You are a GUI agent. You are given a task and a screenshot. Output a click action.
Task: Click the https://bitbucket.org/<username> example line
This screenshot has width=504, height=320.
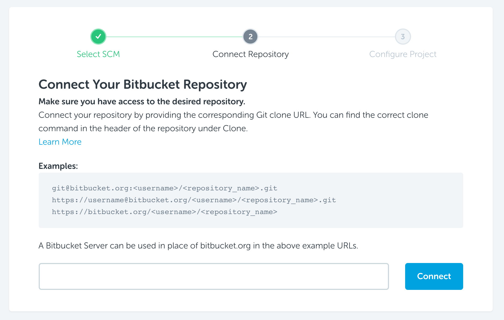pyautogui.click(x=164, y=212)
